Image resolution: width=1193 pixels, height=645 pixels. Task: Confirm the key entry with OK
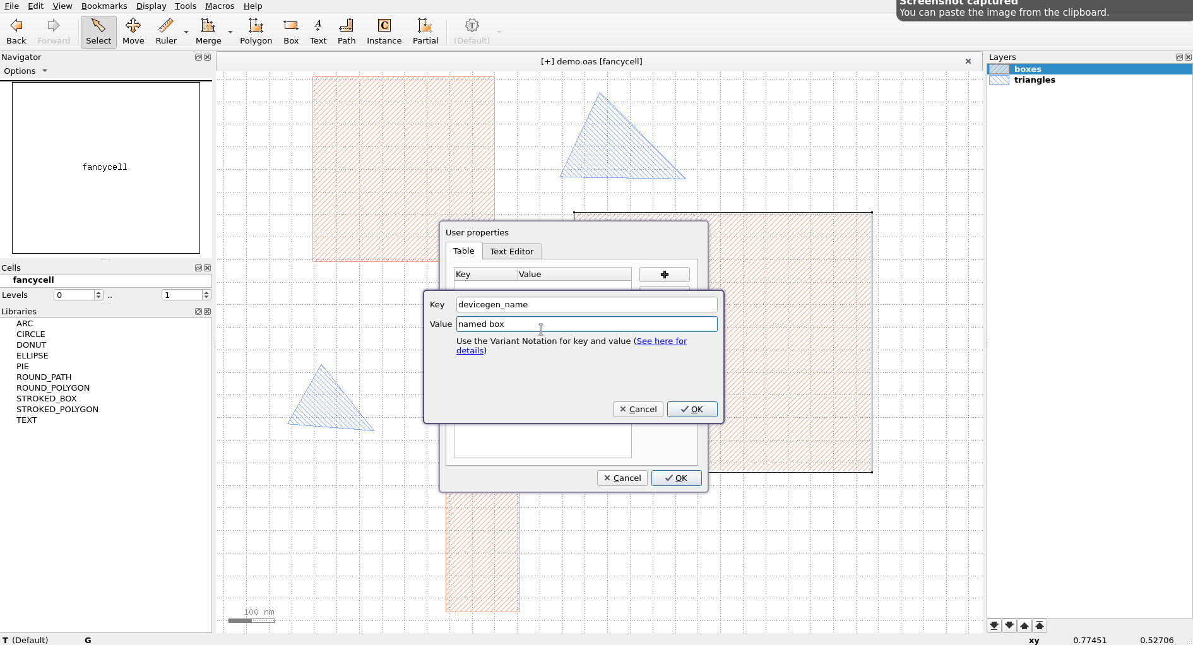tap(692, 409)
